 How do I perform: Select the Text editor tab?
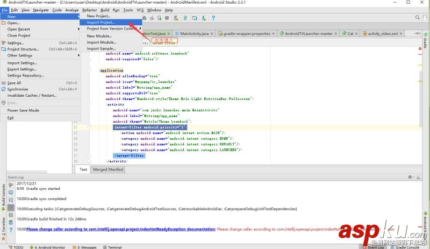pyautogui.click(x=83, y=169)
